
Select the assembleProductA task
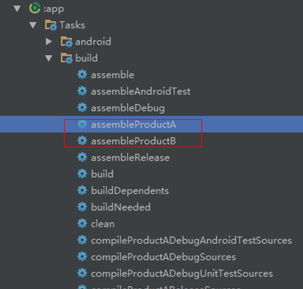[x=133, y=125]
